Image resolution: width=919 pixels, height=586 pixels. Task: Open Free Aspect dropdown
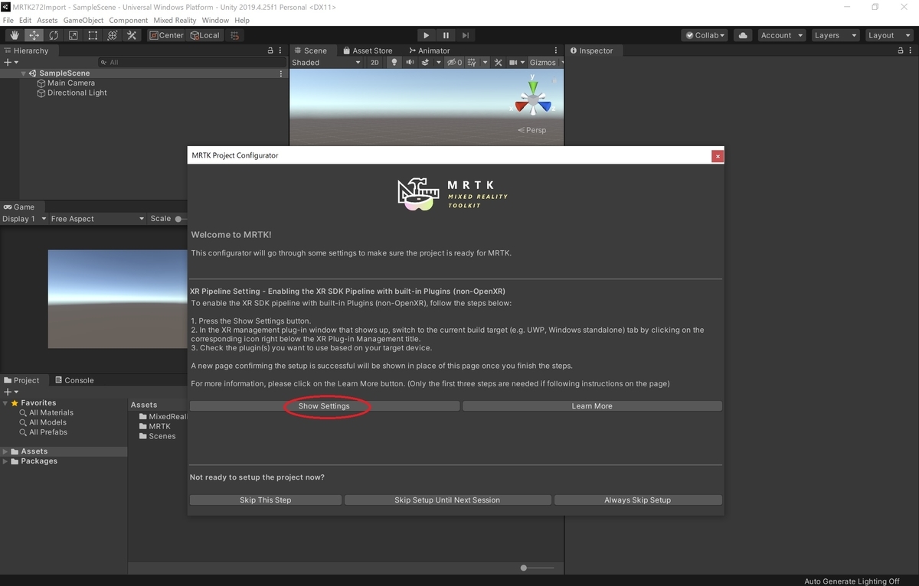coord(96,219)
